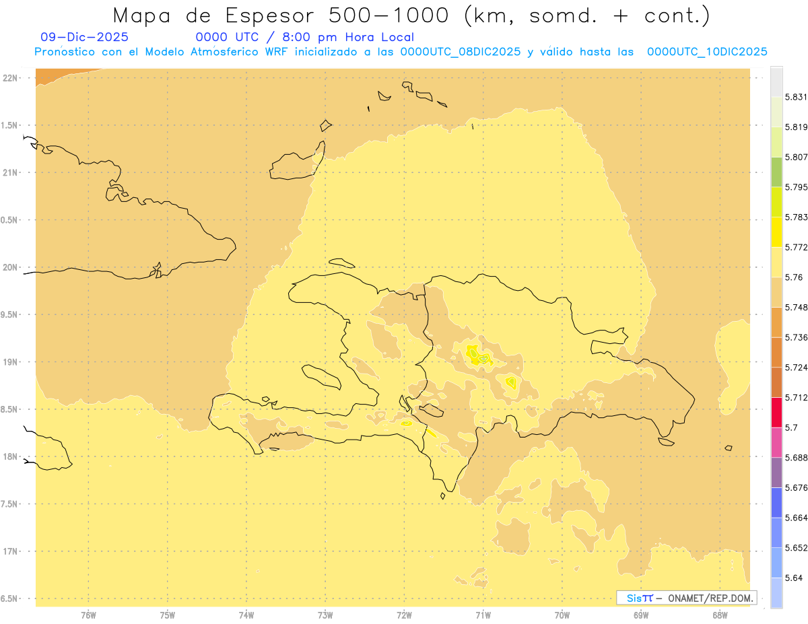Click the 71W longitude label
The height and width of the screenshot is (624, 808).
pos(483,615)
